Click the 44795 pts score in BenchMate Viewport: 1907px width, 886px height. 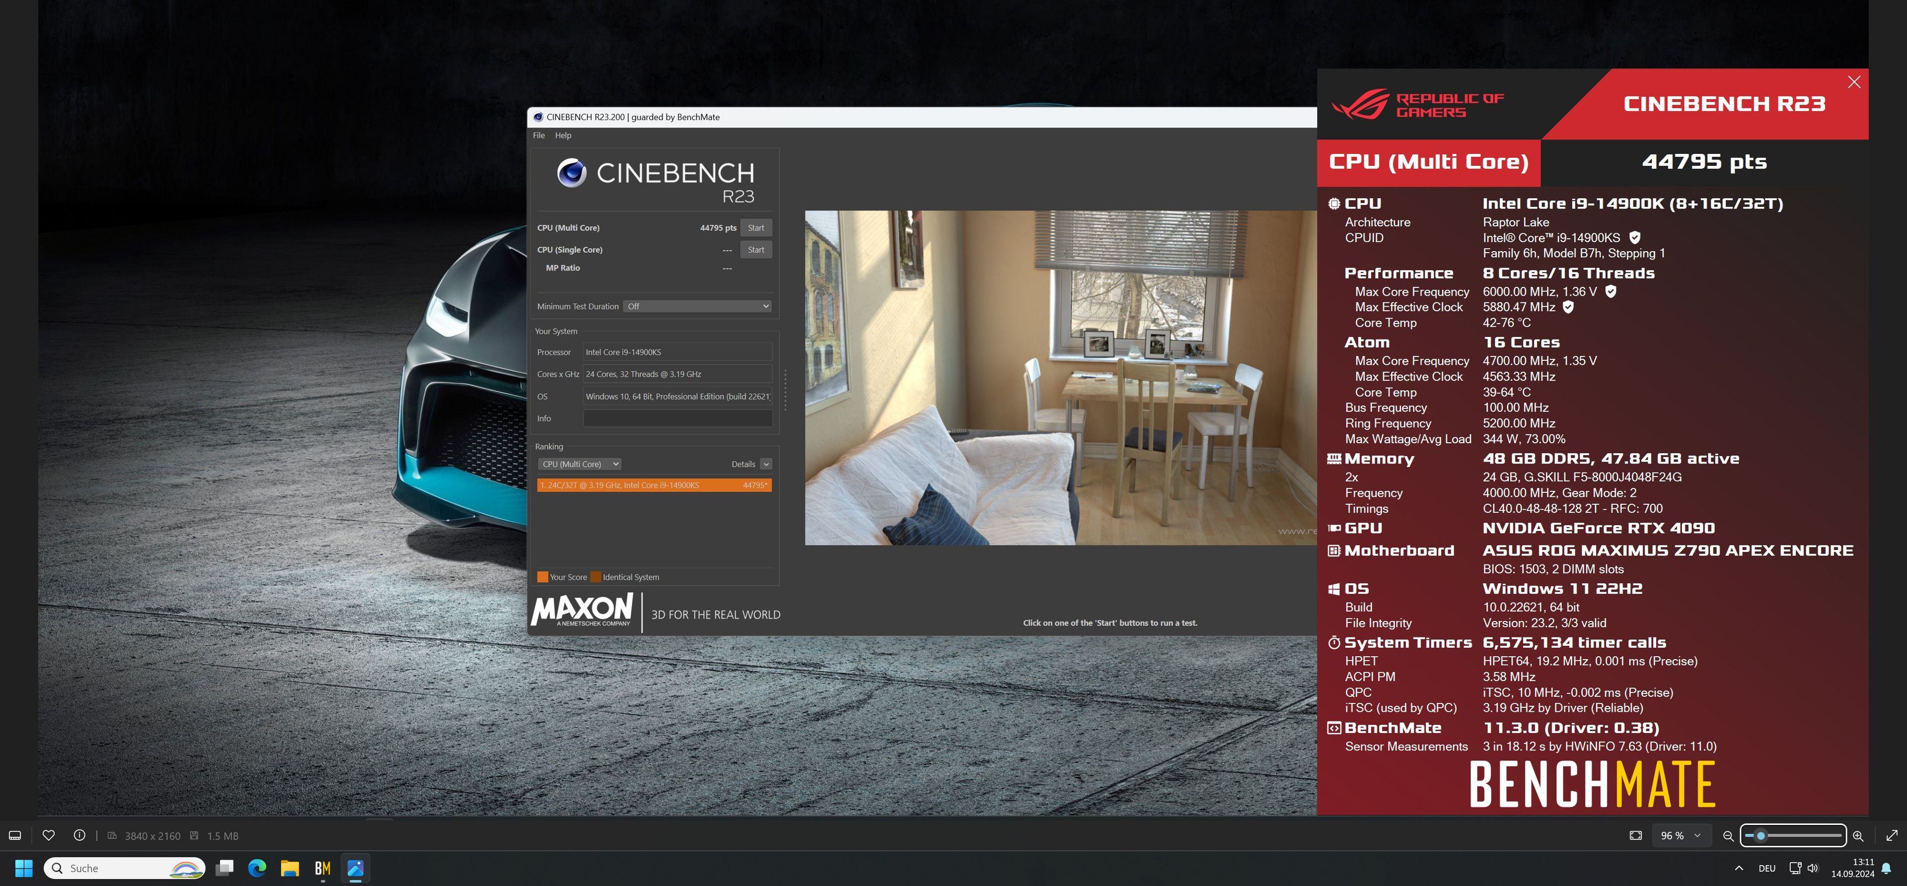coord(1704,162)
